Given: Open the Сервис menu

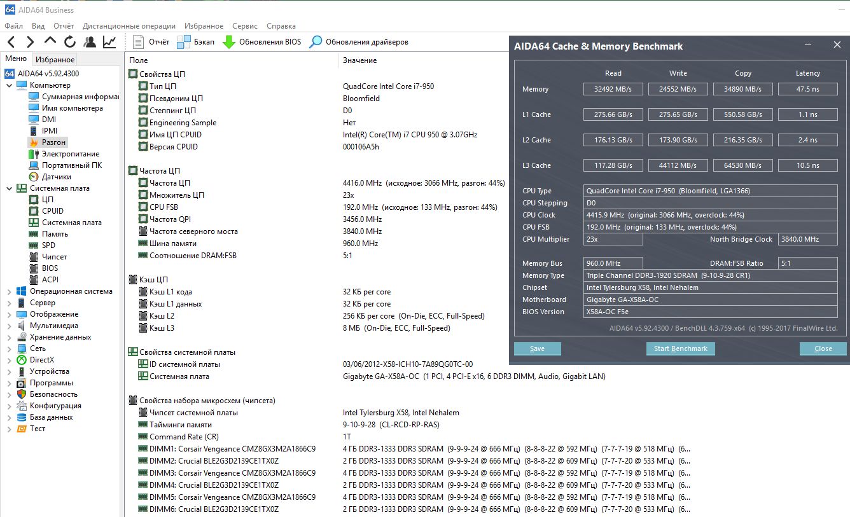Looking at the screenshot, I should pos(245,26).
